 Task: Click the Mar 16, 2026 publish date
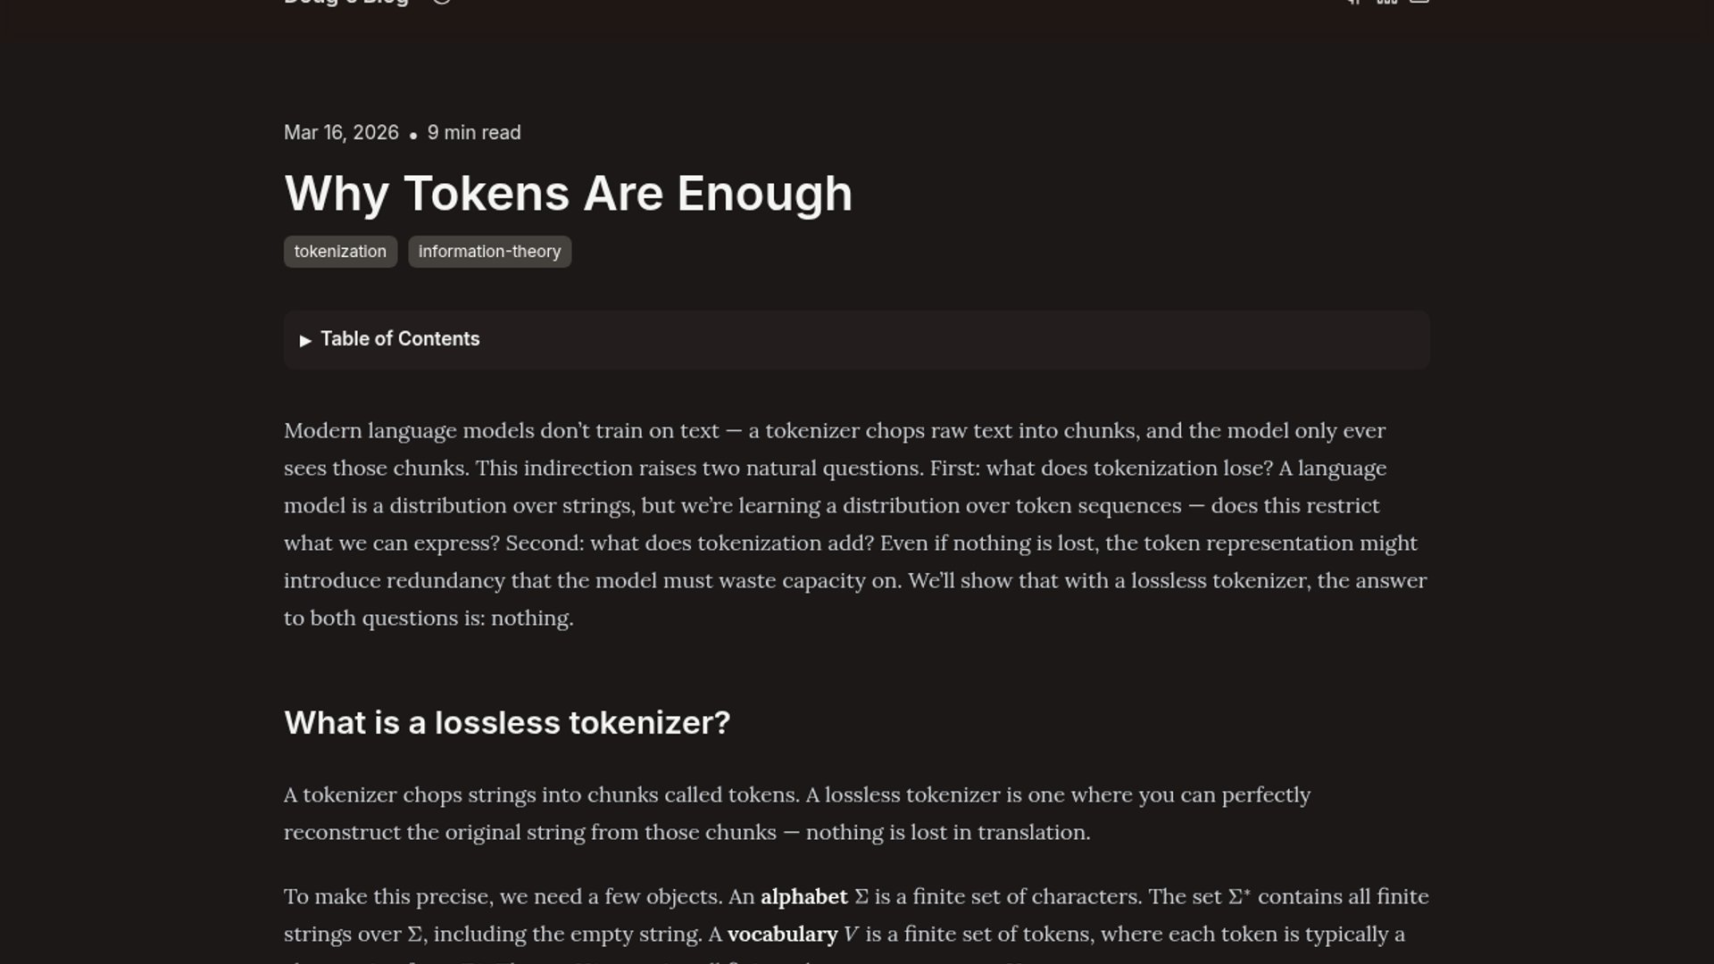pos(341,133)
